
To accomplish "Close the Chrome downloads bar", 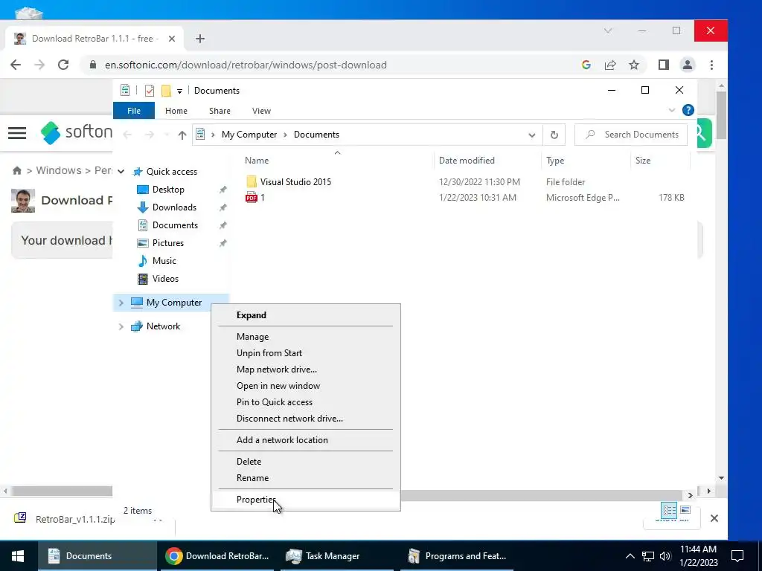I will click(714, 518).
